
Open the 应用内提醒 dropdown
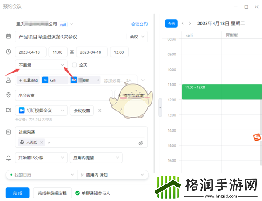coord(96,158)
